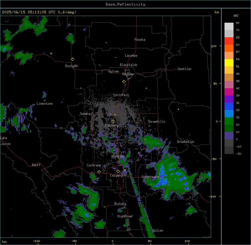This screenshot has height=245, width=251.
Task: Click the km unit label at bottom left
Action: (x=4, y=242)
